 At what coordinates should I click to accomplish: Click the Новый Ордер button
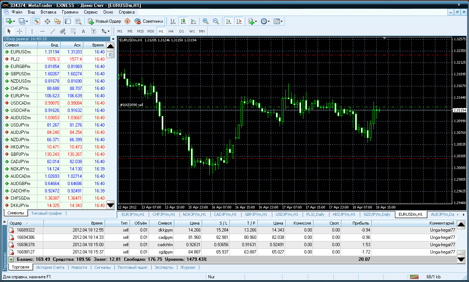click(x=104, y=21)
